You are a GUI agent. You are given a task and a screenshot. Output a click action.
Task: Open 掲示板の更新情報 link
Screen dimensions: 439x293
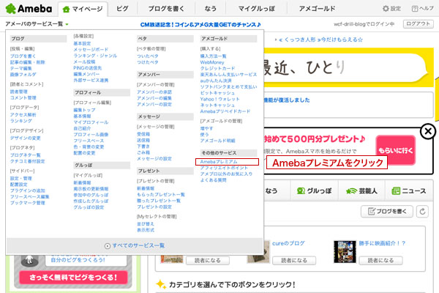point(91,189)
